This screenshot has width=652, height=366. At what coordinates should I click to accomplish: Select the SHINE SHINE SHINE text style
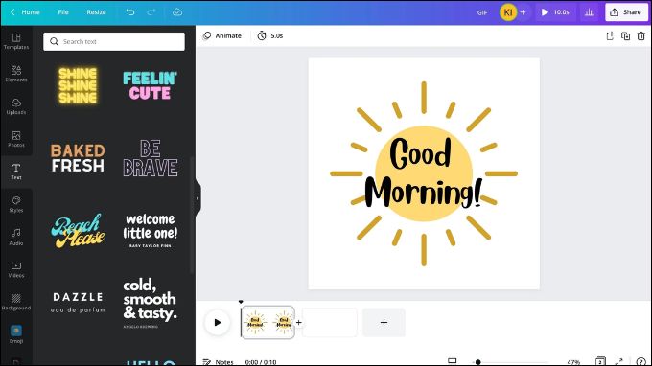click(78, 85)
